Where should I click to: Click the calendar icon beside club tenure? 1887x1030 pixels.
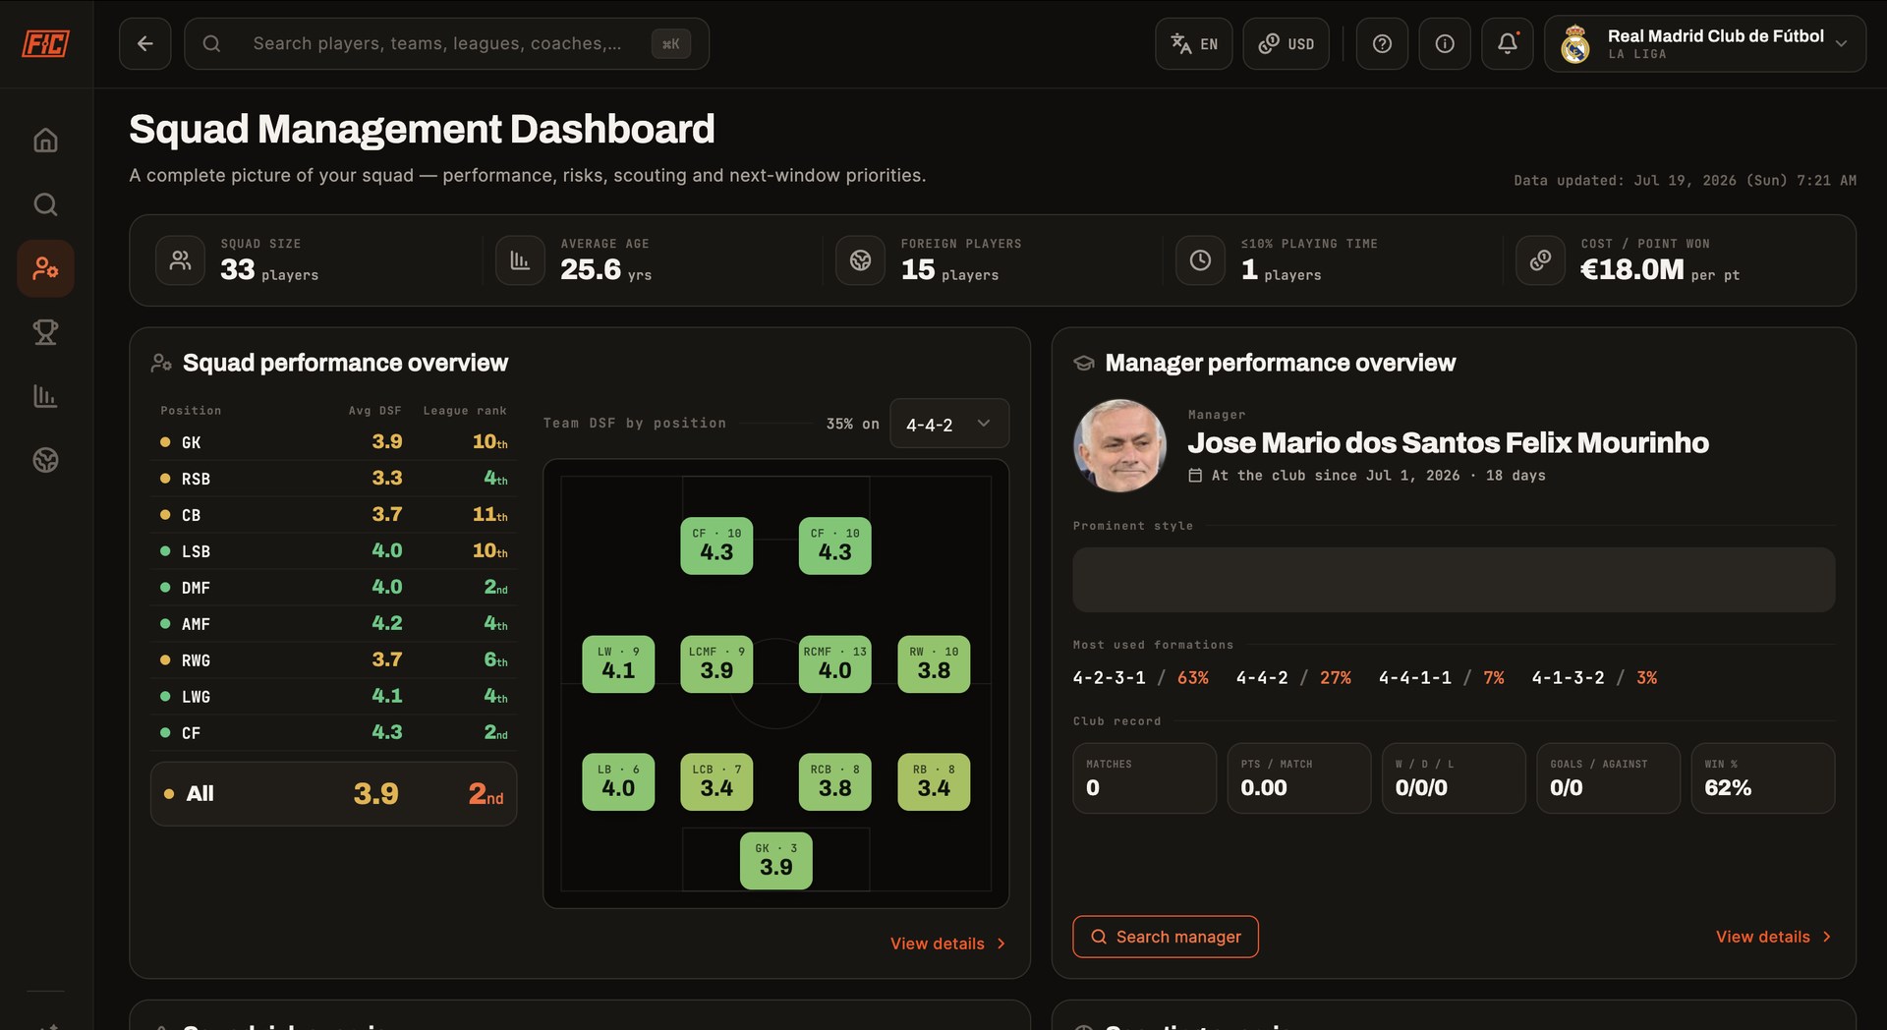point(1195,476)
